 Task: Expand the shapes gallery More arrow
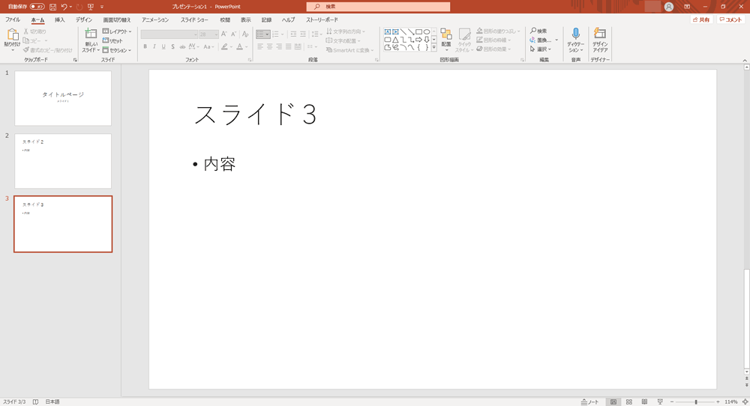(433, 47)
